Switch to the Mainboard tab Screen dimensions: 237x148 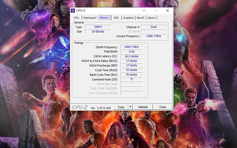click(90, 18)
